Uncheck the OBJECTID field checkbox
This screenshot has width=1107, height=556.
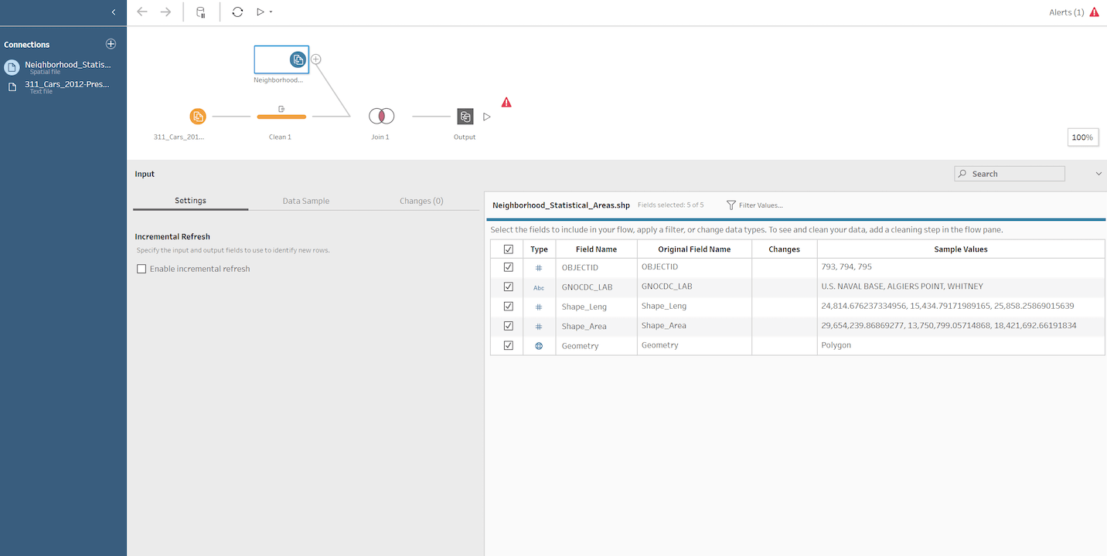[x=508, y=267]
